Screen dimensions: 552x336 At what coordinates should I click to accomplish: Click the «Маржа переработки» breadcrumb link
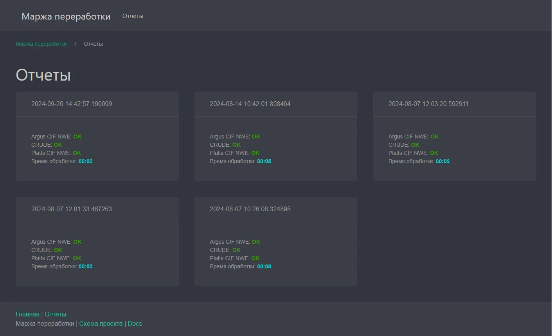pyautogui.click(x=41, y=44)
